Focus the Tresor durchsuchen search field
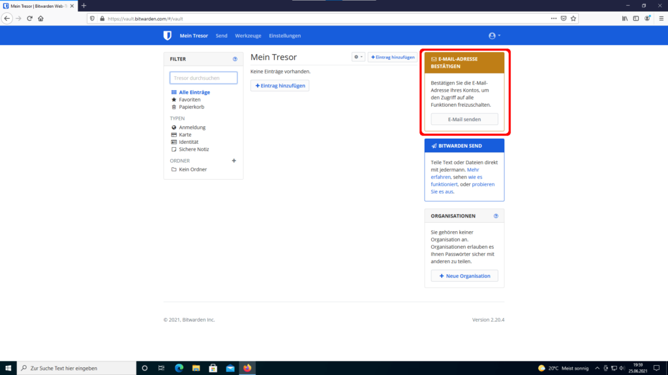 [x=204, y=78]
